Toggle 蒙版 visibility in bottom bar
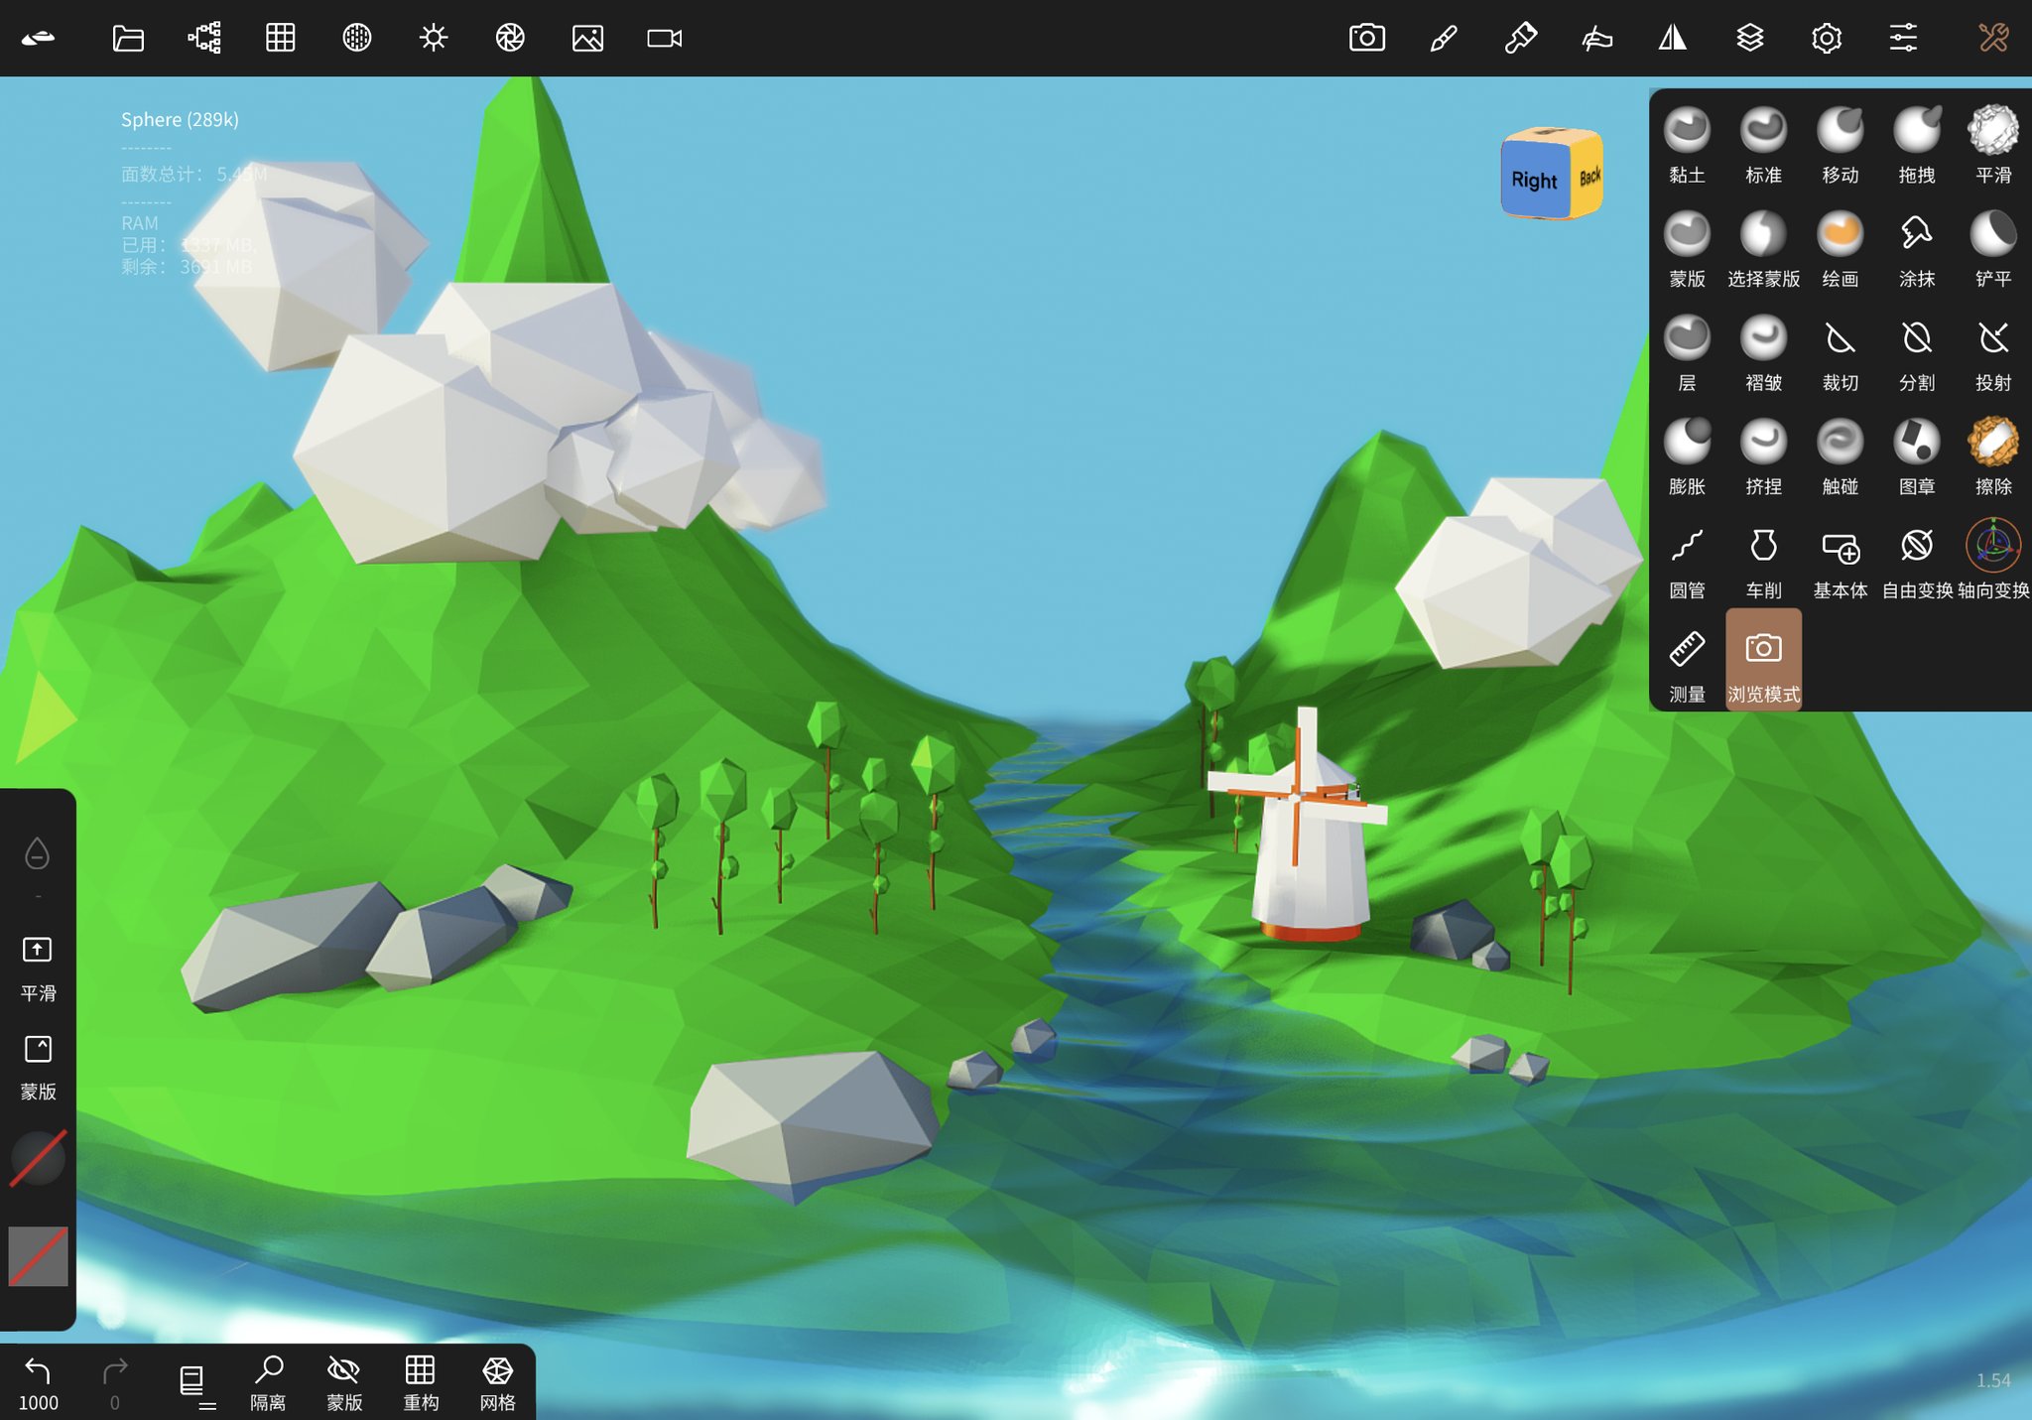This screenshot has height=1420, width=2032. [344, 1383]
